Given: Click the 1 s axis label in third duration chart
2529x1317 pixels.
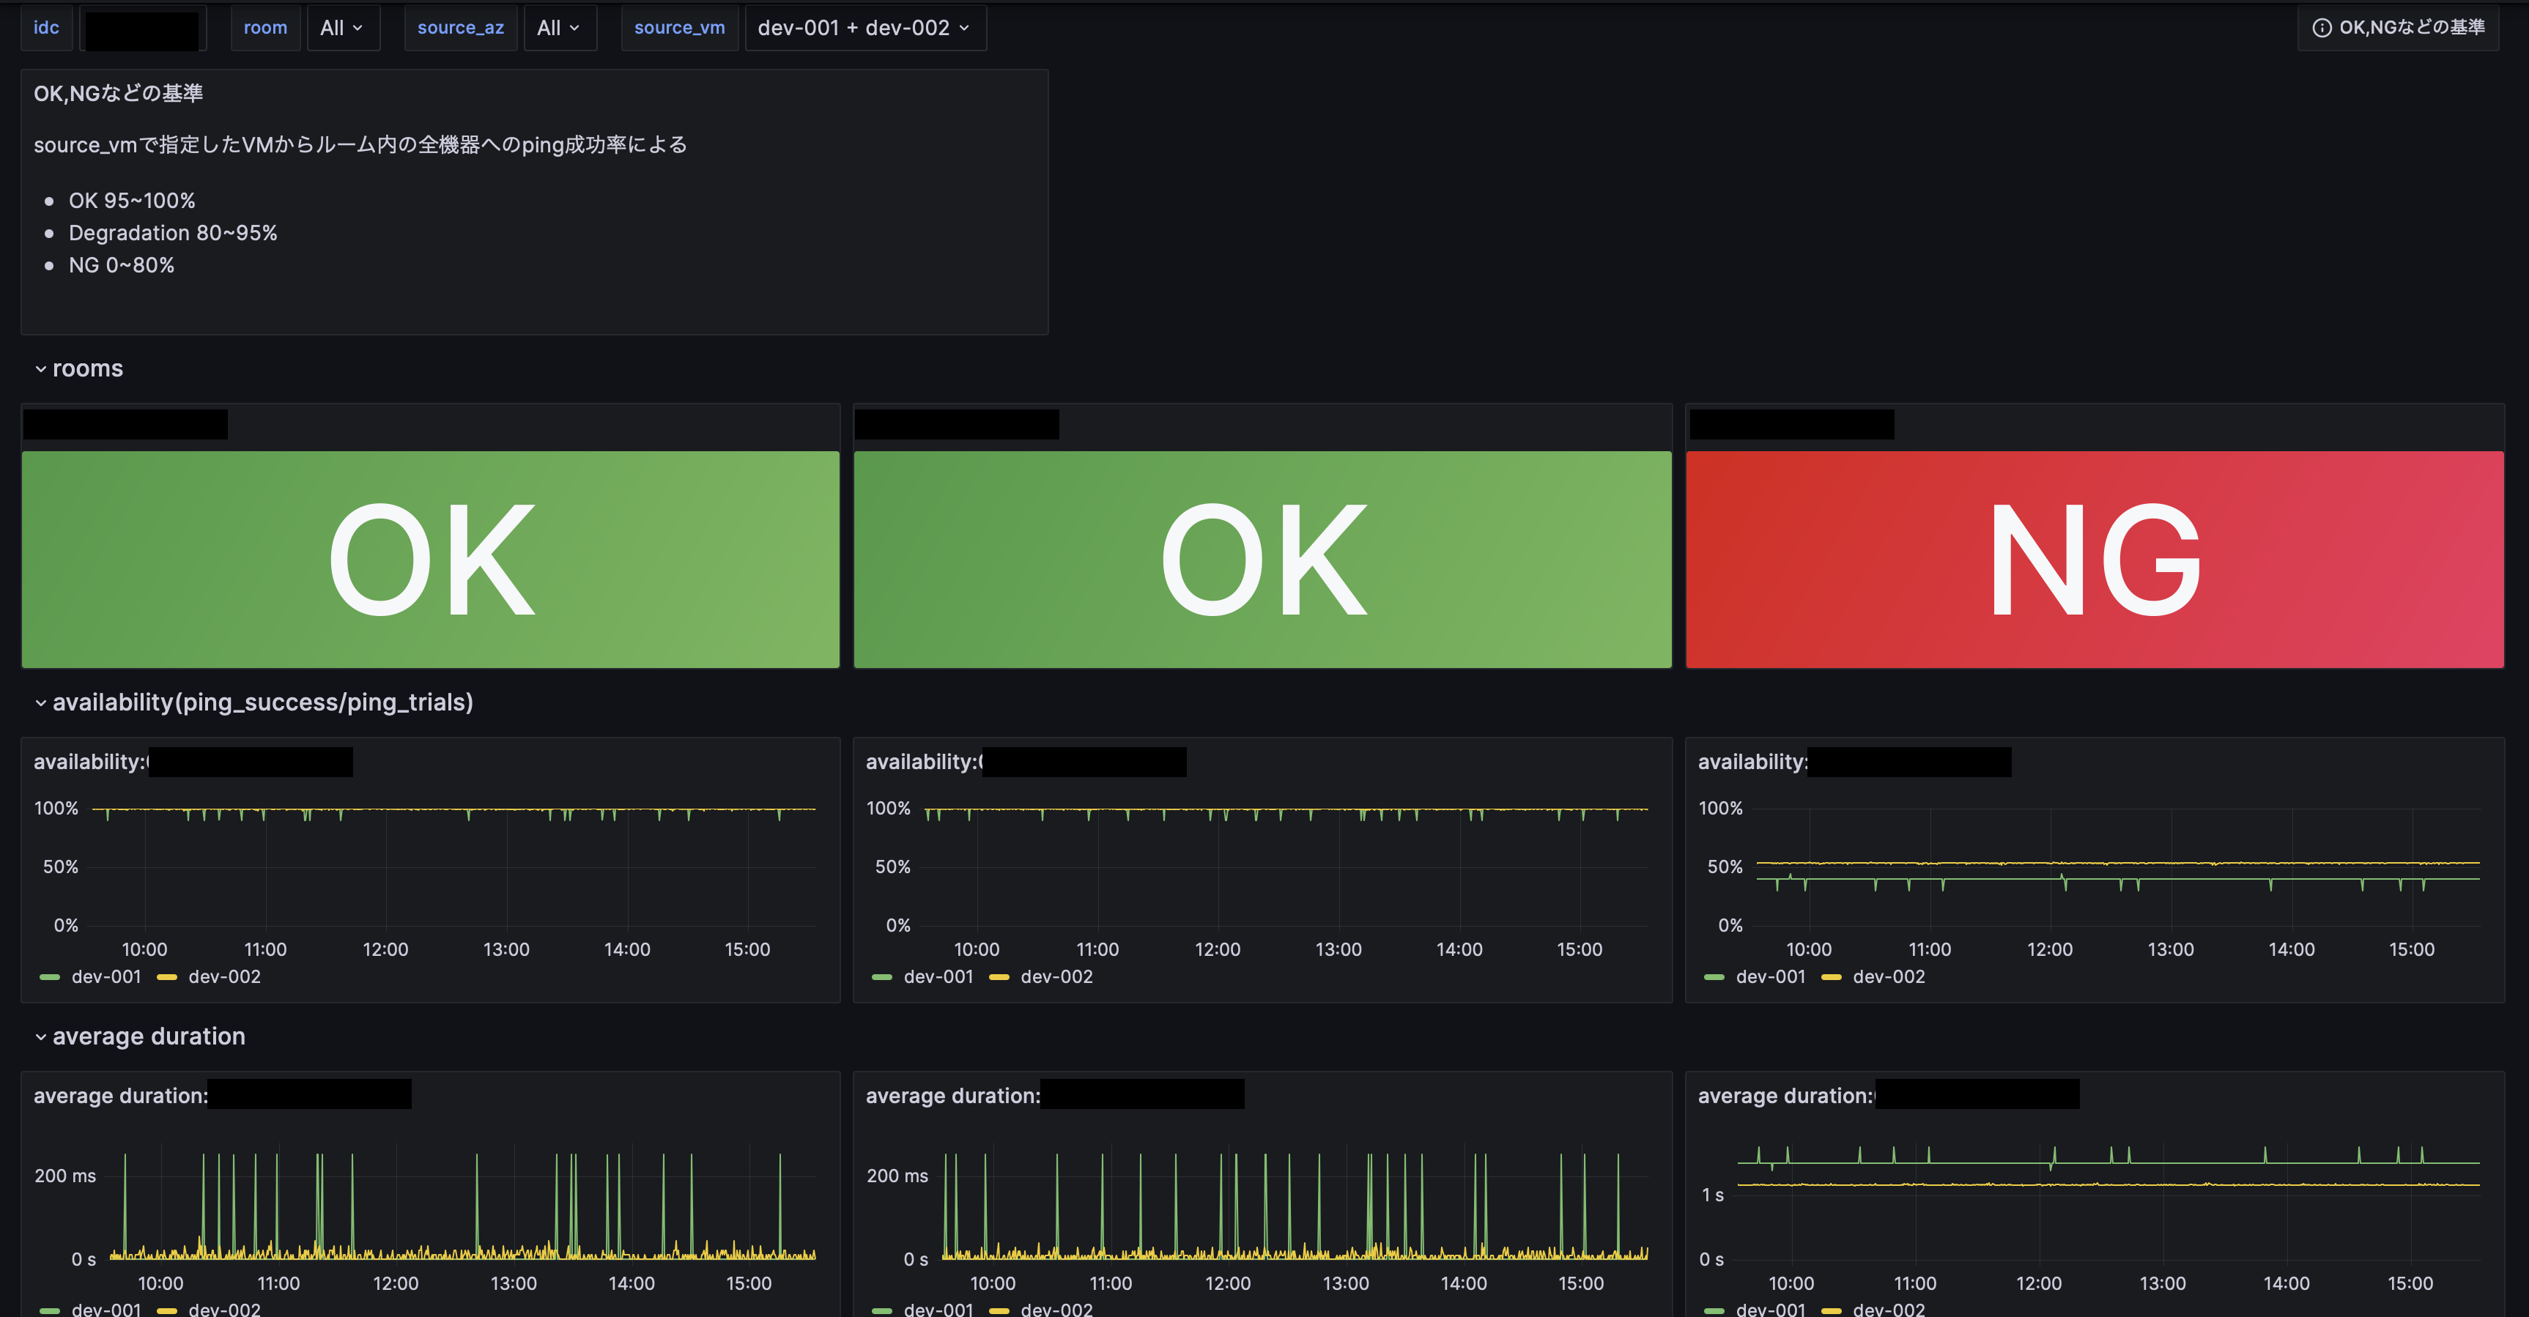Looking at the screenshot, I should pos(1712,1195).
